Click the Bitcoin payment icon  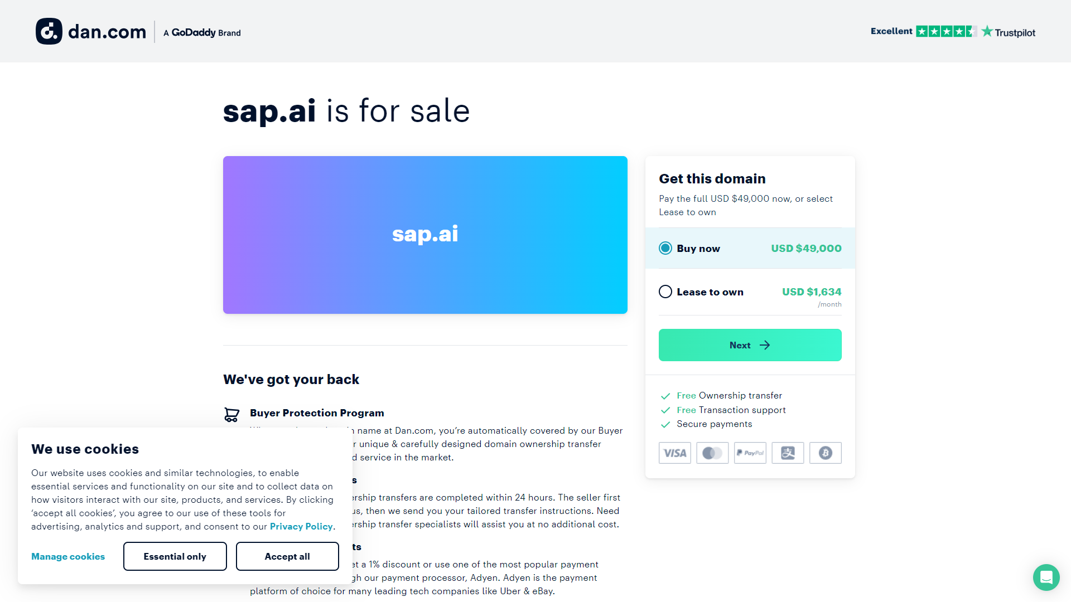(x=826, y=453)
